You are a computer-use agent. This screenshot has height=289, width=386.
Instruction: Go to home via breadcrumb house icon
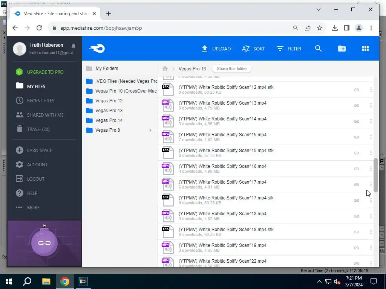(x=165, y=68)
